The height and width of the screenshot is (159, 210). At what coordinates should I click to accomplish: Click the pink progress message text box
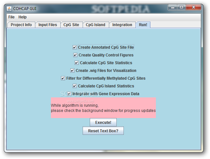[103, 108]
